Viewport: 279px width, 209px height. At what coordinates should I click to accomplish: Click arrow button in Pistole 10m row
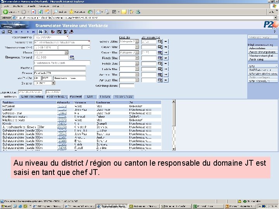tap(166, 69)
